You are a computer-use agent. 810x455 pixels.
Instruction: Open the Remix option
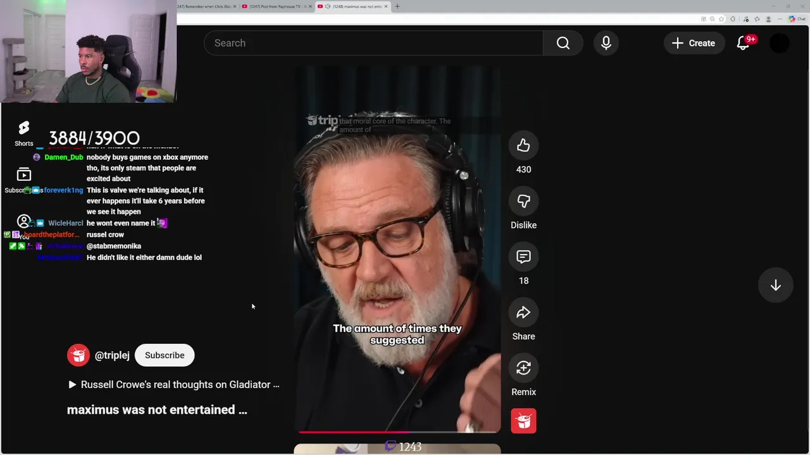(x=523, y=368)
